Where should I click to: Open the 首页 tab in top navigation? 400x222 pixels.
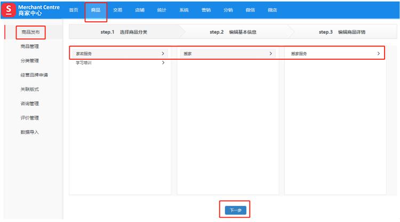pyautogui.click(x=74, y=10)
